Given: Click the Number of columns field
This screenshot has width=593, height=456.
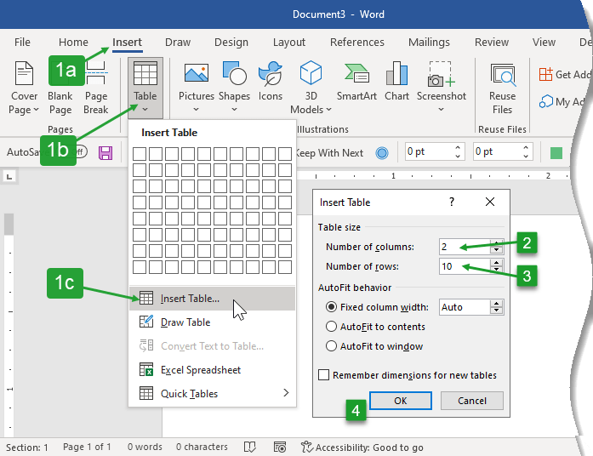Looking at the screenshot, I should point(465,247).
